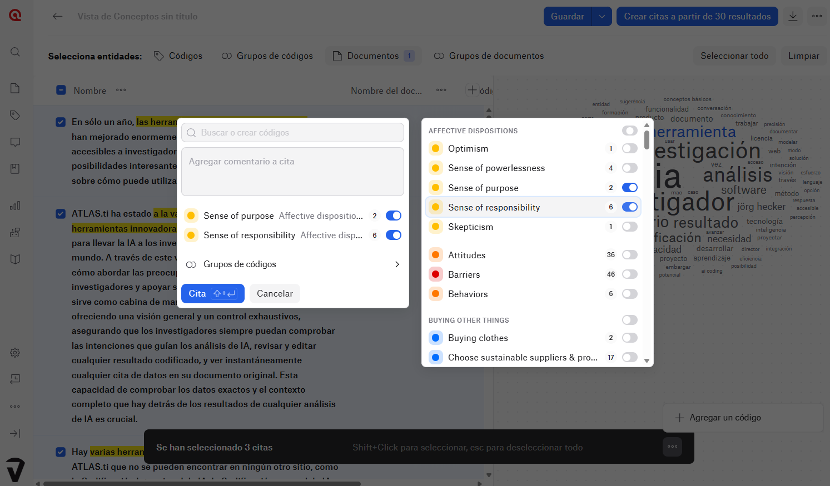The height and width of the screenshot is (486, 830).
Task: Toggle the Nombre select-all checkbox
Action: coord(61,90)
